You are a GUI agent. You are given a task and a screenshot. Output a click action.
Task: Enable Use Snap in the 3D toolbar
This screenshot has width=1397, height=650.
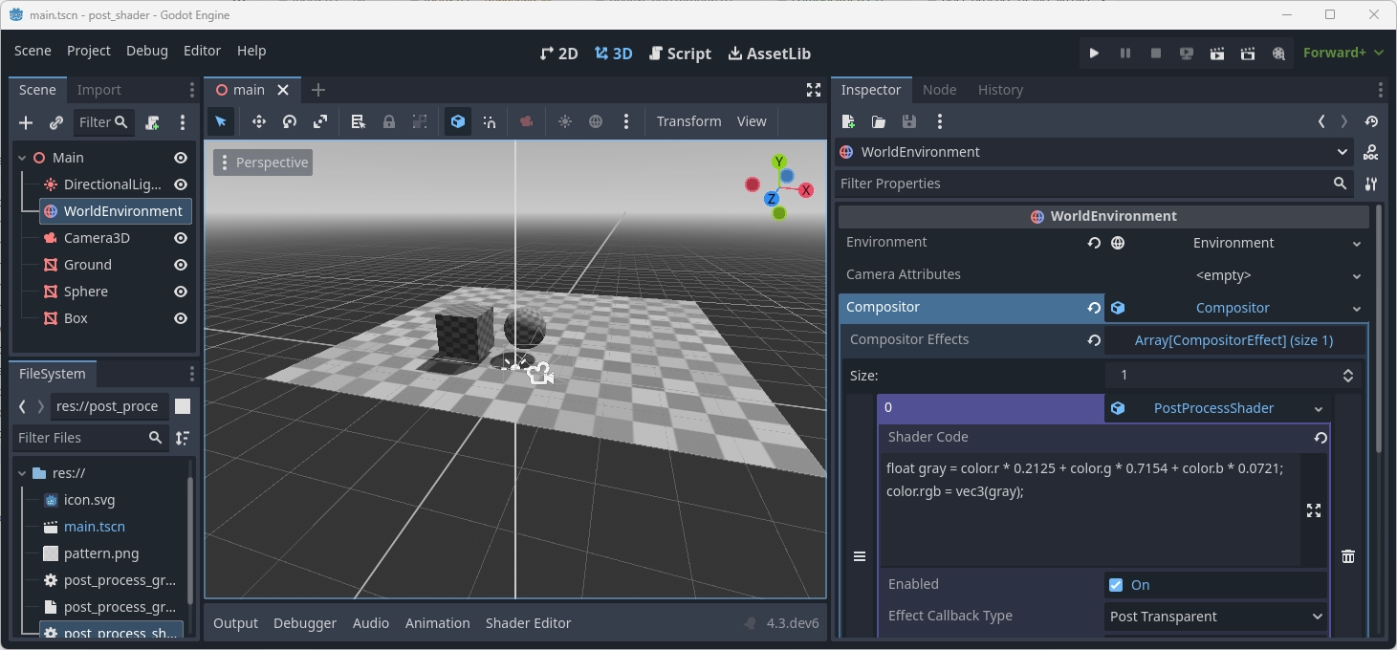(490, 121)
